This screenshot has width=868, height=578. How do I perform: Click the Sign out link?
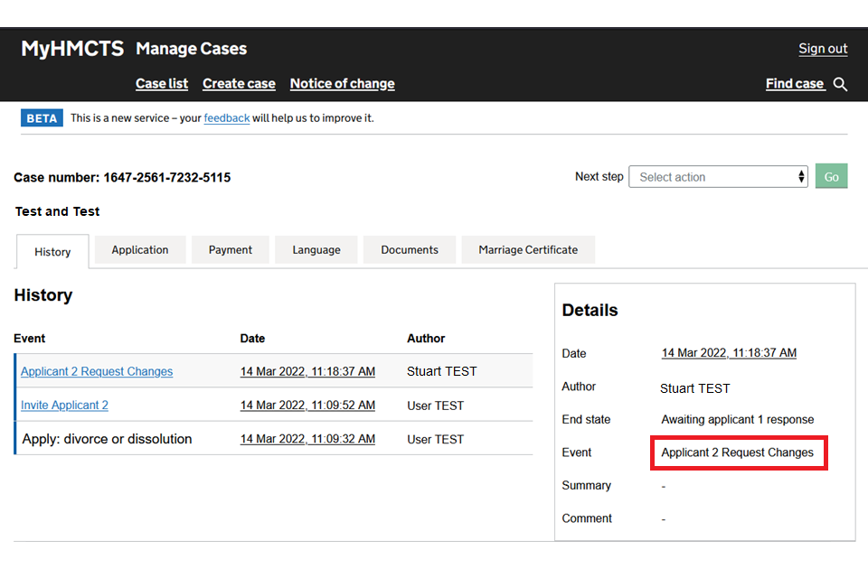pos(823,49)
